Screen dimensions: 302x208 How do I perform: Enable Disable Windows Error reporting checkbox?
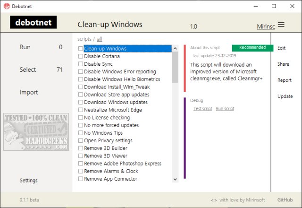81,71
